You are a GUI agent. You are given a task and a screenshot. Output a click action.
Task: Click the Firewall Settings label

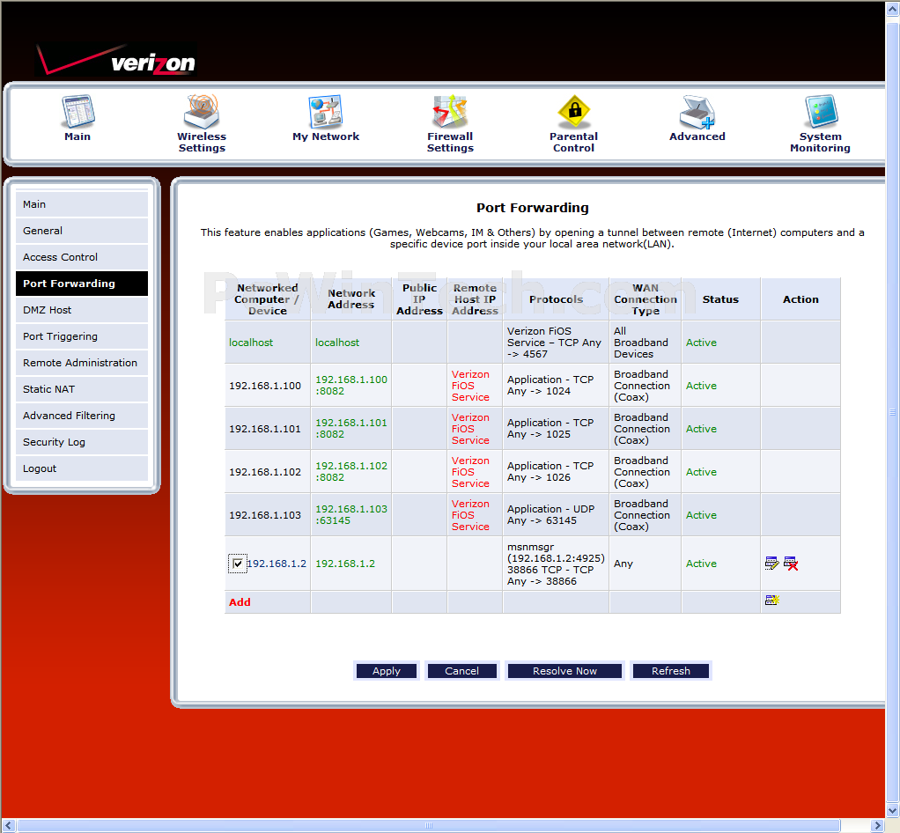pyautogui.click(x=450, y=143)
